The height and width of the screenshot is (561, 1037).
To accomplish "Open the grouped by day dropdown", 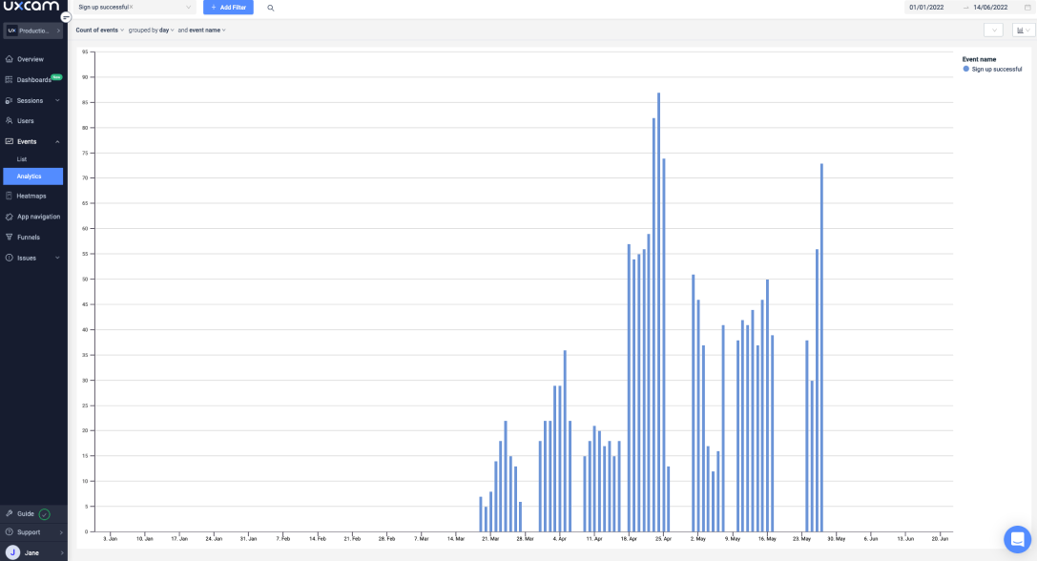I will point(150,30).
